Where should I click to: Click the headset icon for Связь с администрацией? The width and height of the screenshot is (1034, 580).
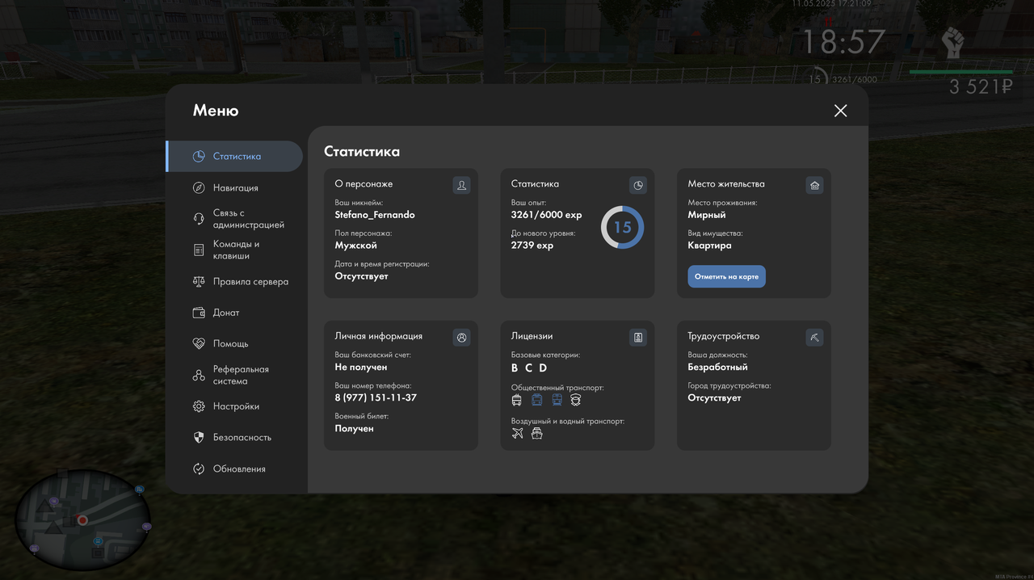pyautogui.click(x=199, y=219)
